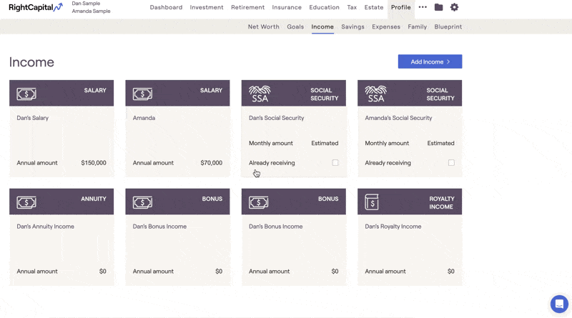Click $0 amount on Royalty Income card
This screenshot has width=572, height=318.
pyautogui.click(x=451, y=272)
